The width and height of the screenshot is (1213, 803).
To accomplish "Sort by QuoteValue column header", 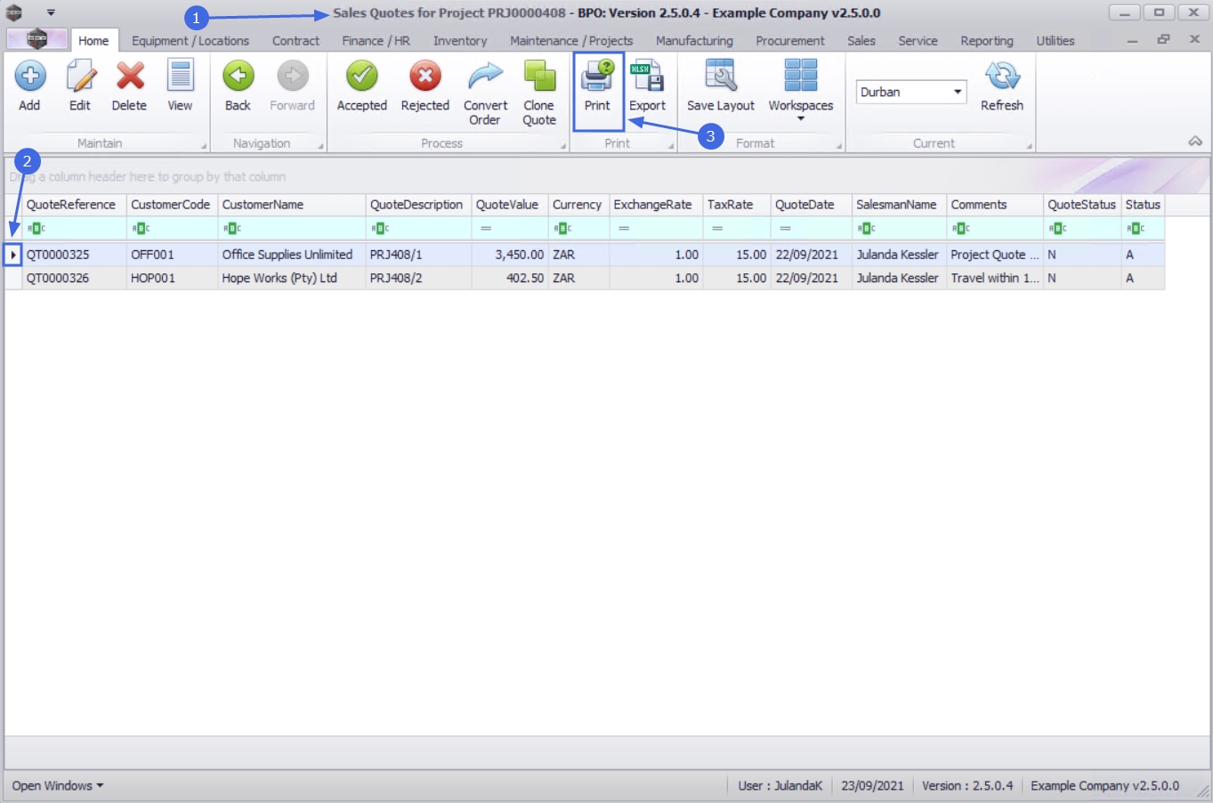I will pos(510,205).
